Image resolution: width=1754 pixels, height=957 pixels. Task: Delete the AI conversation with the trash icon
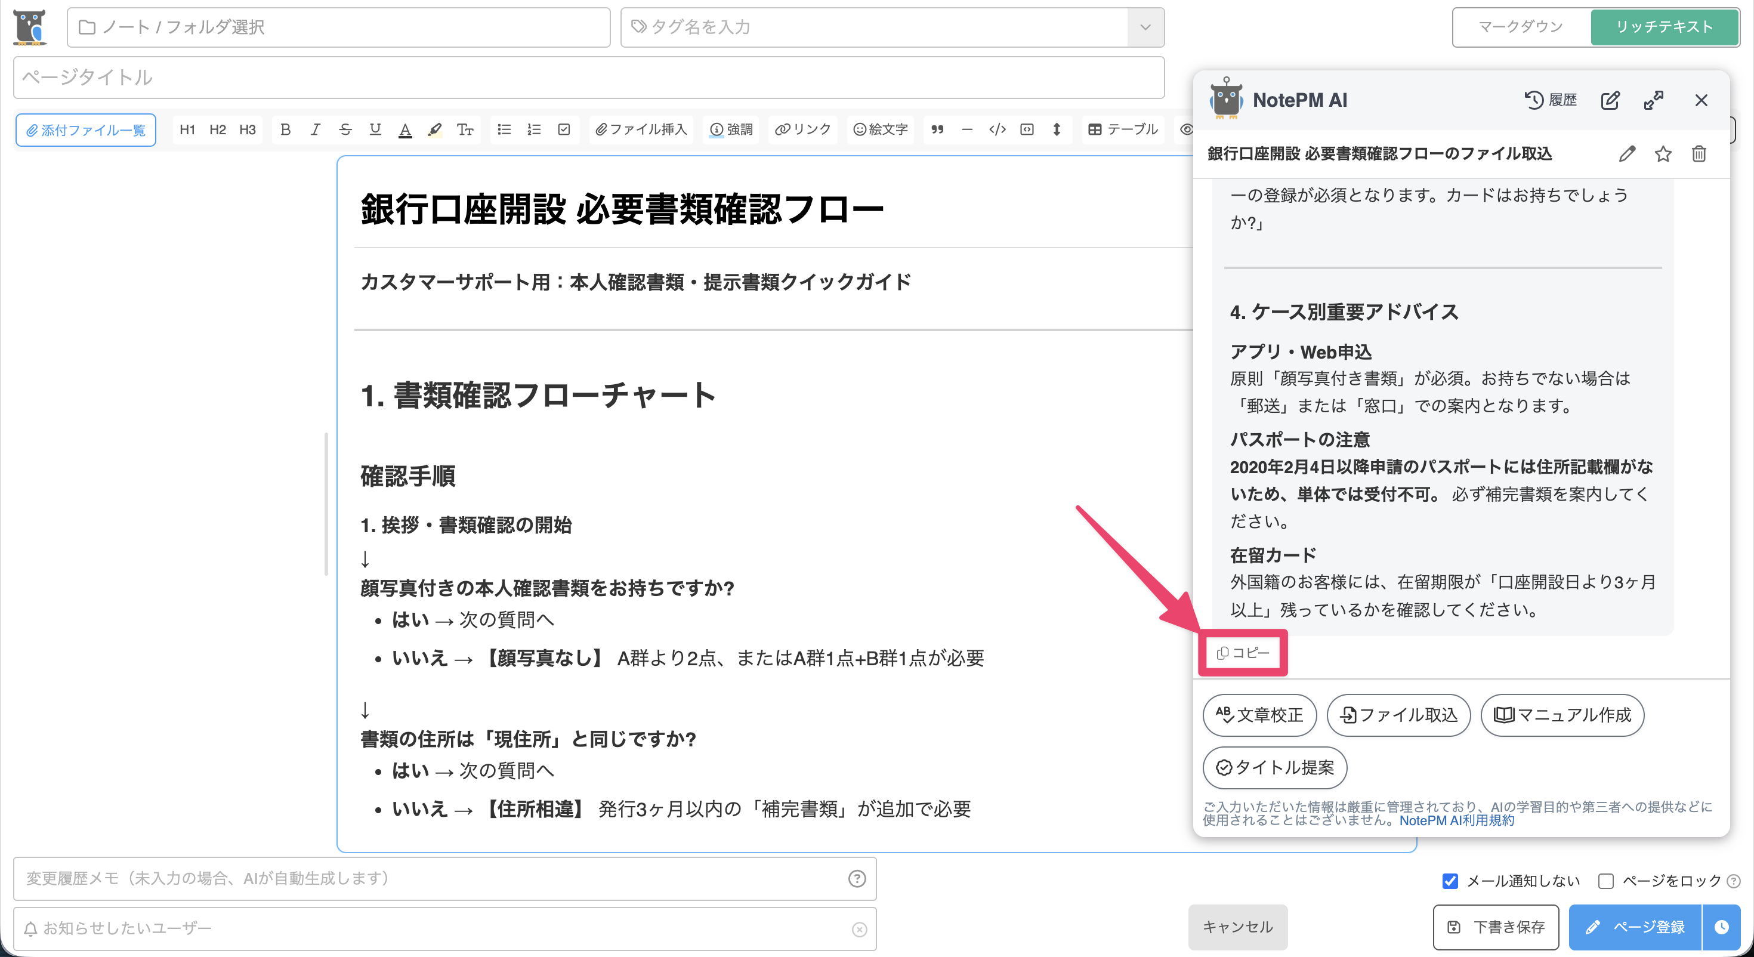click(x=1699, y=154)
